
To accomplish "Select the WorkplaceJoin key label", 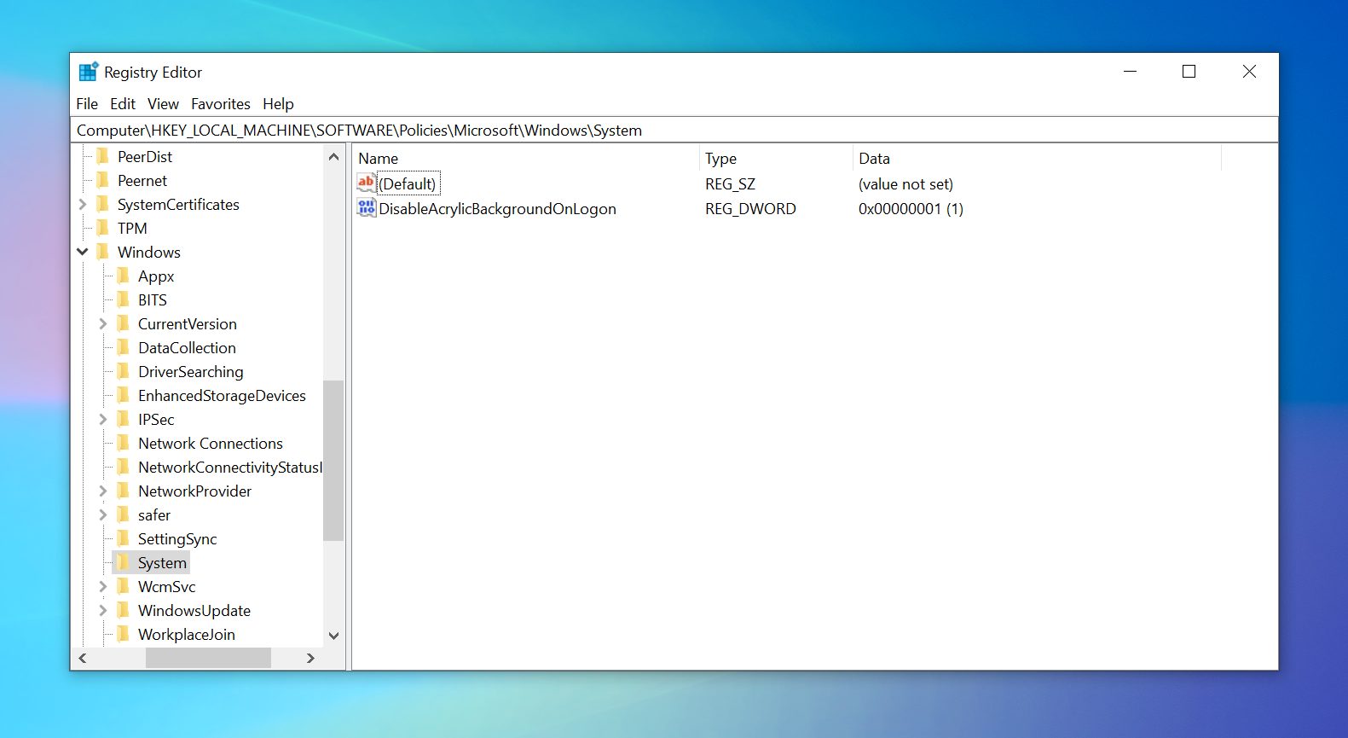I will pos(187,634).
